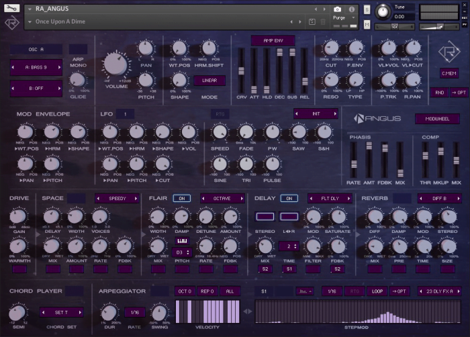
Task: Open the RA_ANGUS instrument dropdown arrow
Action: 30,9
